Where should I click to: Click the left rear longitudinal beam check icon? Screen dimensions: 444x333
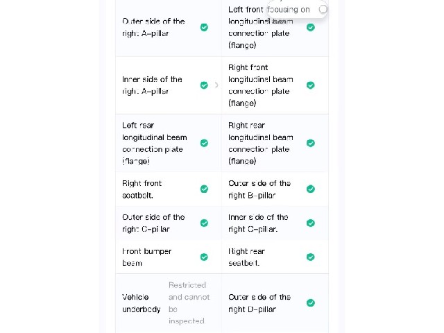point(204,143)
